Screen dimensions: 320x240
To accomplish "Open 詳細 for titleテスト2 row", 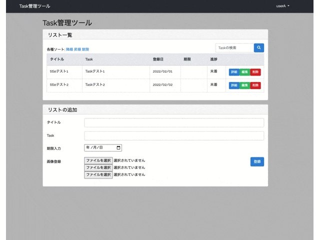I will [x=234, y=85].
